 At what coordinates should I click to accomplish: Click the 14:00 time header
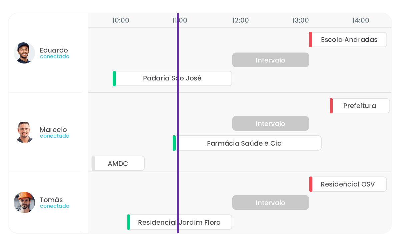(x=361, y=20)
